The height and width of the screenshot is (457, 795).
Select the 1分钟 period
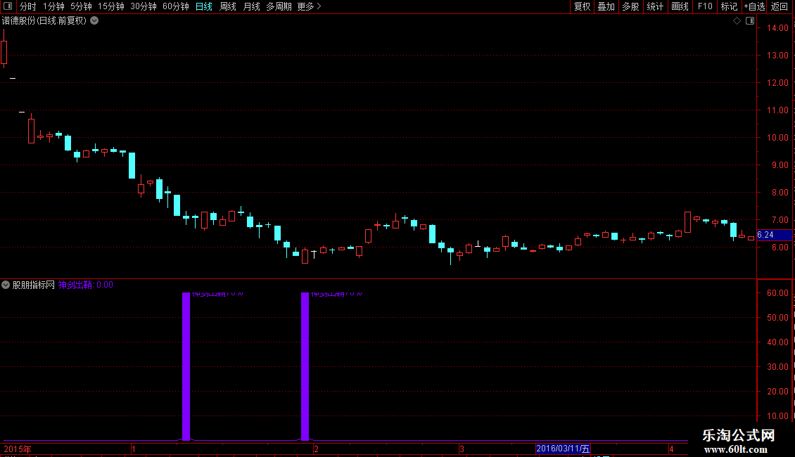point(53,6)
